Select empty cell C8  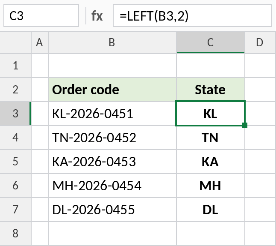[x=211, y=234]
